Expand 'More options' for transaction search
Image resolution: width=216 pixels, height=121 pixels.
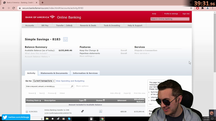[82, 86]
